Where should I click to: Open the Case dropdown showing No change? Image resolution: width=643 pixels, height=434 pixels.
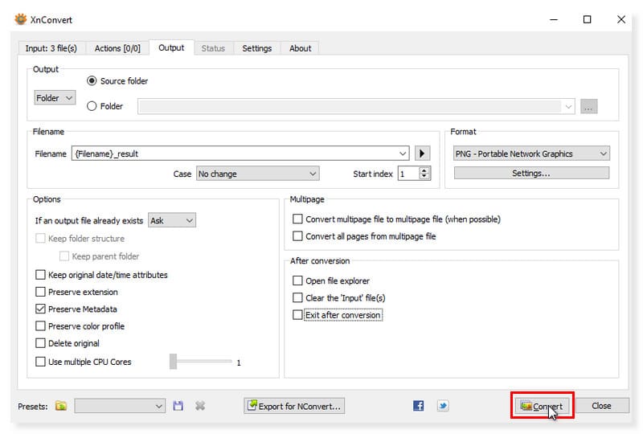257,174
